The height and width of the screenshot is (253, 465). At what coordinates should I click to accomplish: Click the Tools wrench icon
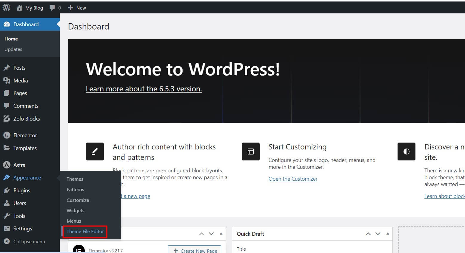click(7, 216)
